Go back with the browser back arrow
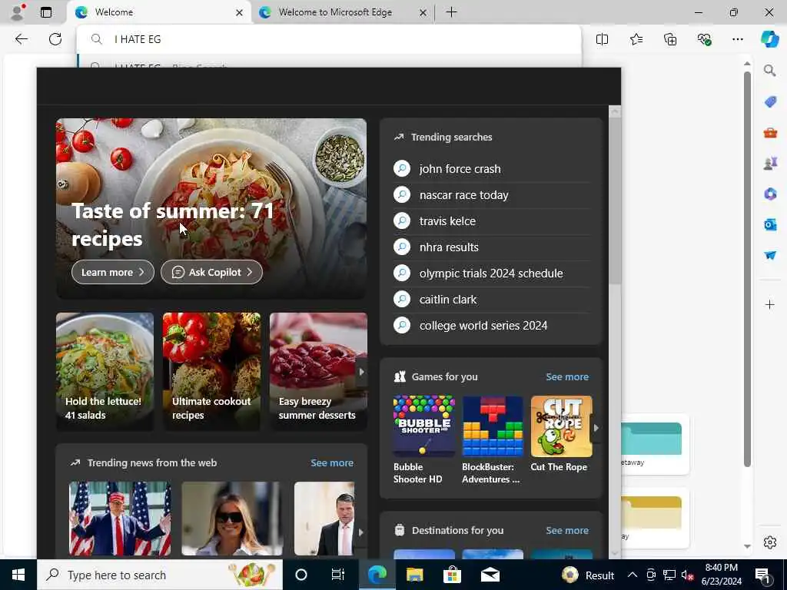The width and height of the screenshot is (787, 590). tap(21, 39)
